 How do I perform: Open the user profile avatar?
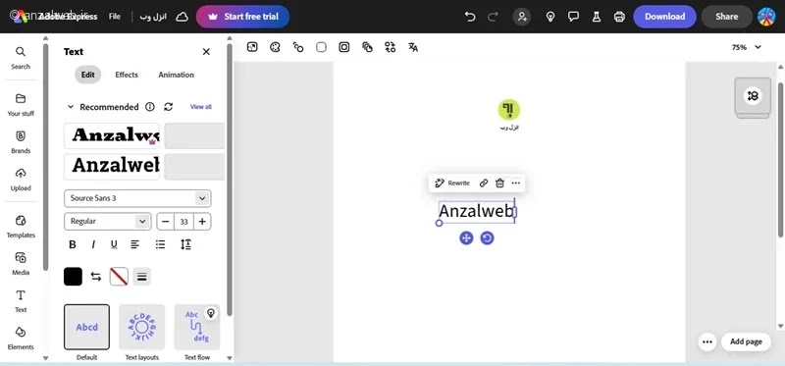click(x=766, y=17)
